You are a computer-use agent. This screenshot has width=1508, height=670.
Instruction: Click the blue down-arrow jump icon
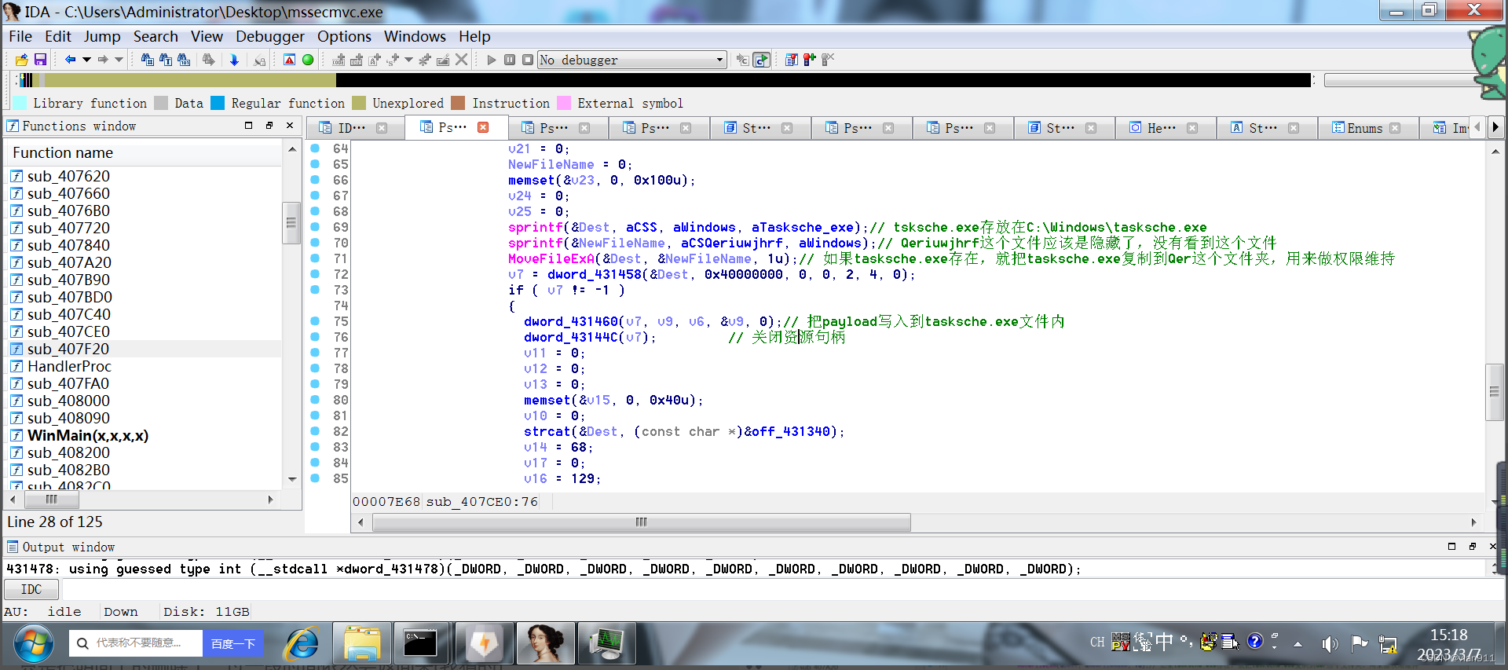234,60
